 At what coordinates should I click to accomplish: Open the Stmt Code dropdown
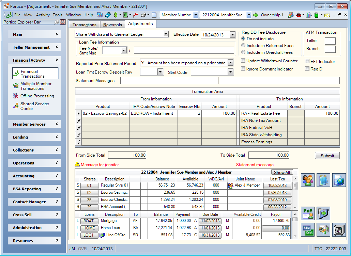coord(230,72)
